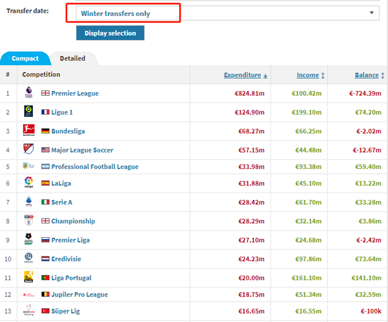Click the Portugal flag beside Liga Portugal
The width and height of the screenshot is (388, 322).
click(x=45, y=278)
